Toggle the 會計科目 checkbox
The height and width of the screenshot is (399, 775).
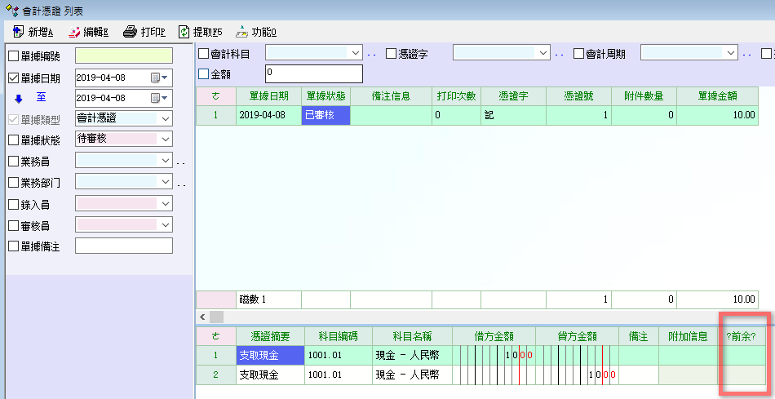[204, 54]
